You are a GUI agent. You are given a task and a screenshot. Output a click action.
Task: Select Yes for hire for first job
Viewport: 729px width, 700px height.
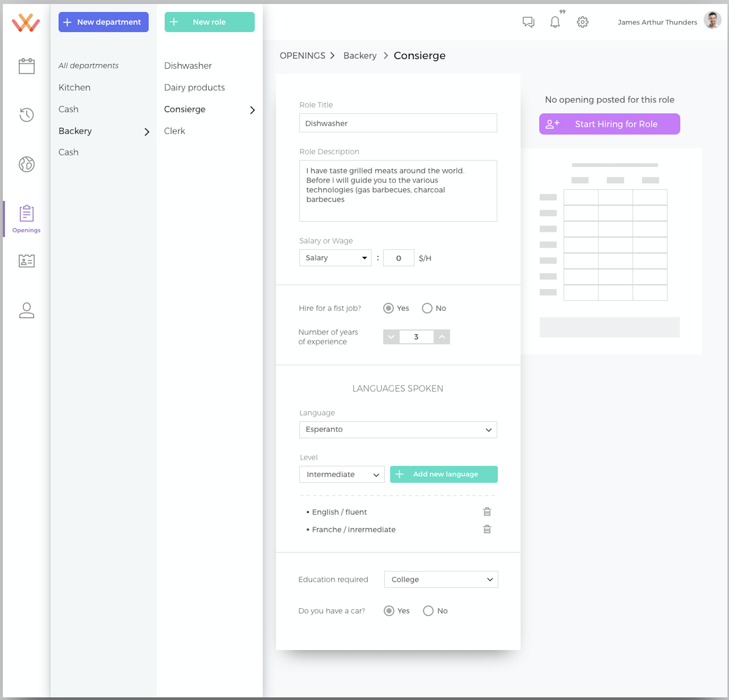coord(388,308)
